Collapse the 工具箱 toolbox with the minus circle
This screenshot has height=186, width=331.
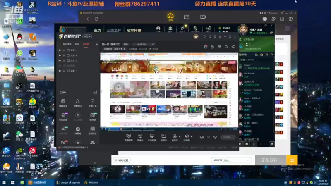[95, 92]
